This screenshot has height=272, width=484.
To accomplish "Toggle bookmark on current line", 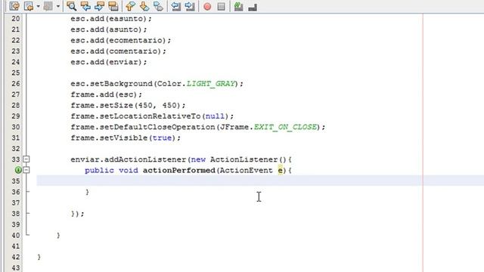I will (158, 6).
